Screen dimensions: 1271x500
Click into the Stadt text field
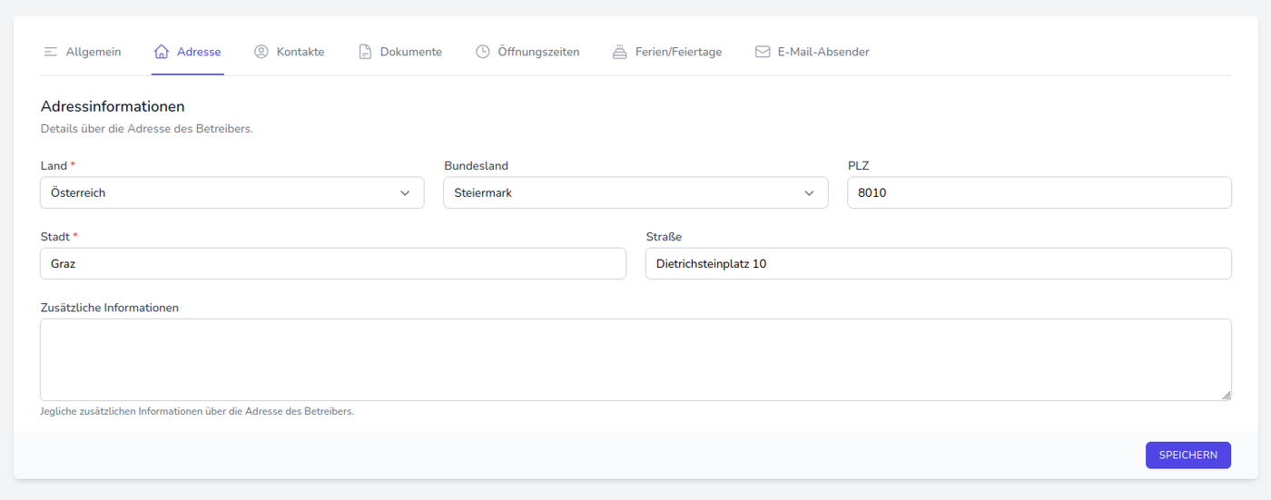[333, 264]
